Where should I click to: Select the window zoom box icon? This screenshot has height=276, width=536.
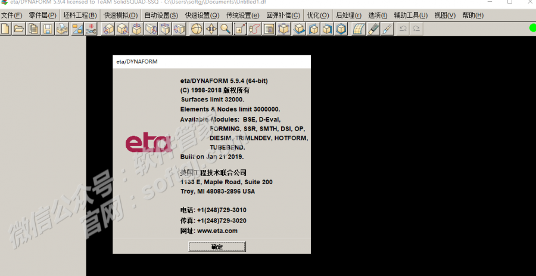point(239,29)
